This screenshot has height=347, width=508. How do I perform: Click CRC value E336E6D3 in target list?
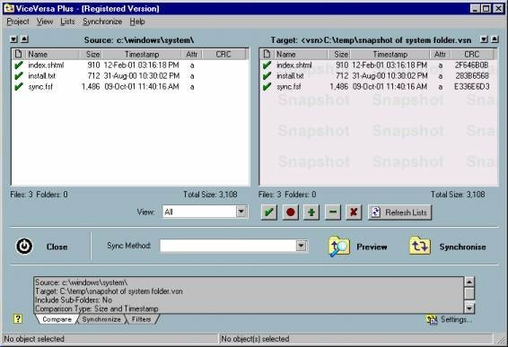[x=472, y=86]
